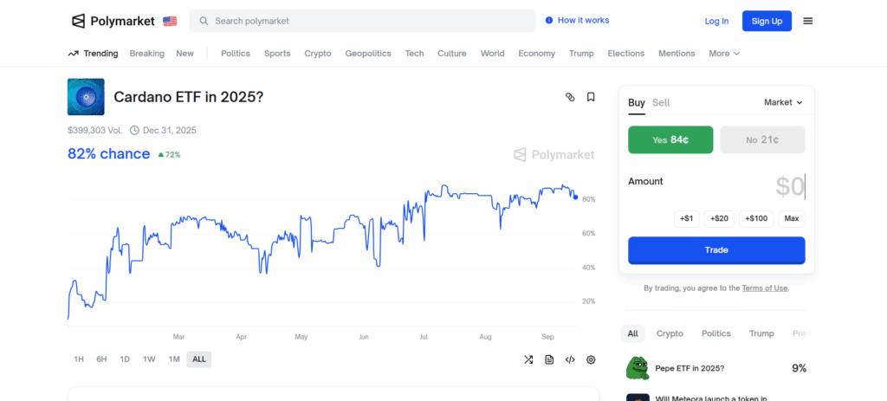This screenshot has height=401, width=887.
Task: Set chart range to 1W
Action: click(x=149, y=359)
